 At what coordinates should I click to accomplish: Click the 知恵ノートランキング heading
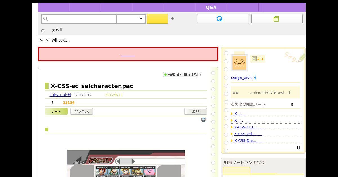244,162
